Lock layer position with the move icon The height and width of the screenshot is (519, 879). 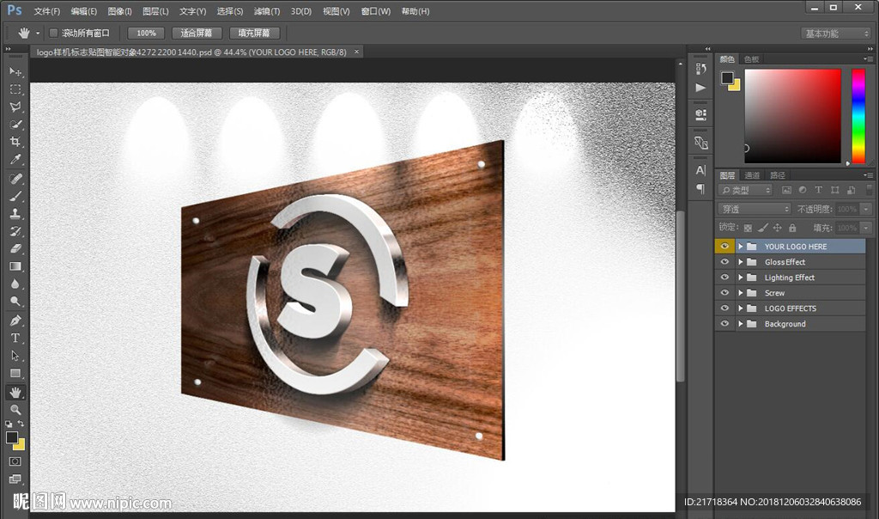(777, 228)
